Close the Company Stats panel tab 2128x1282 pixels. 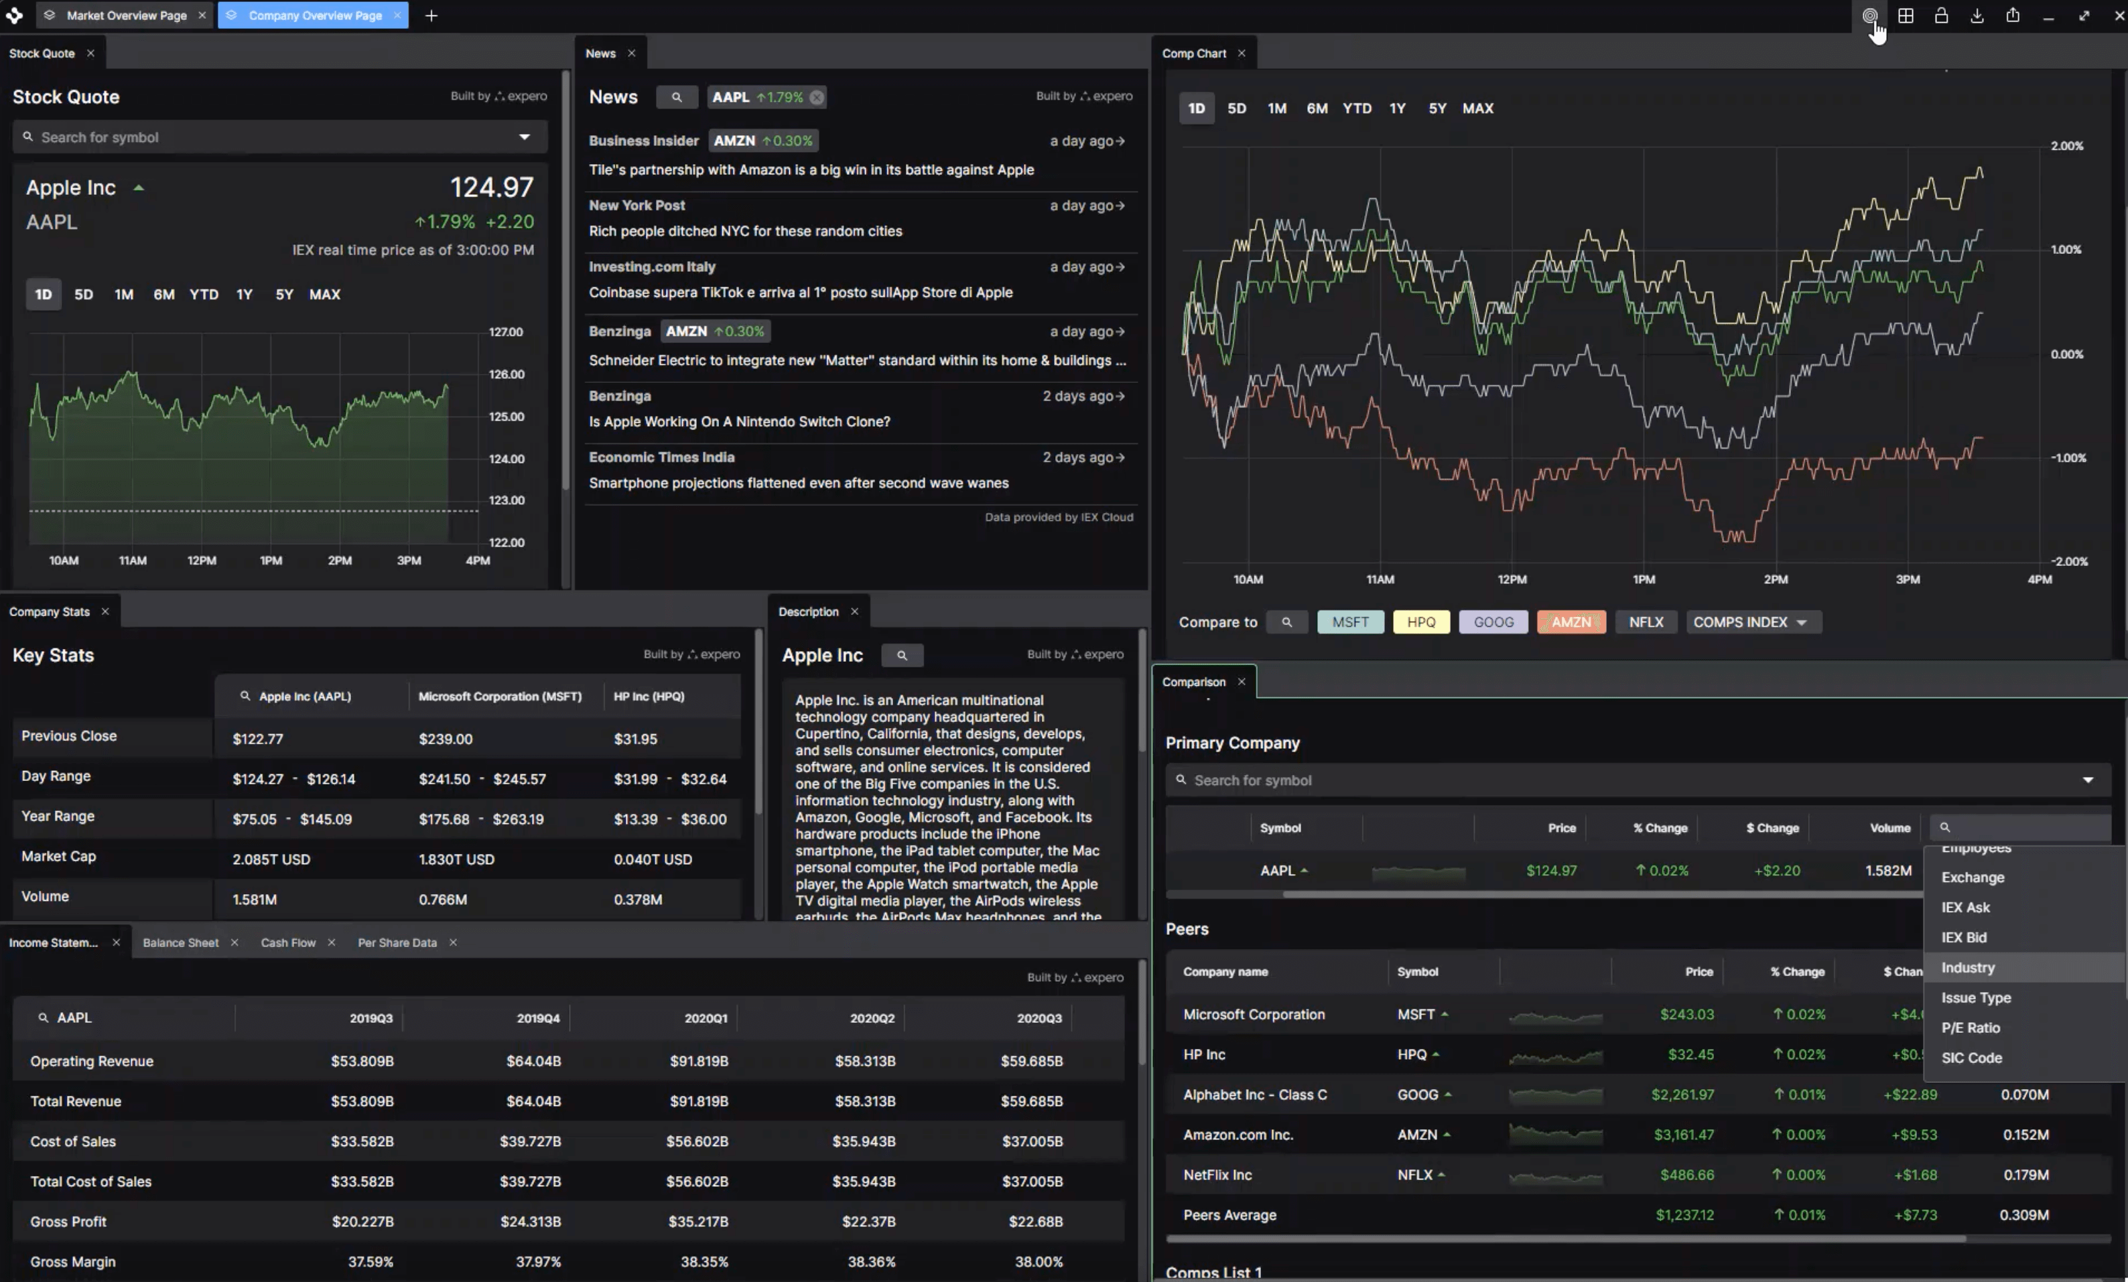tap(105, 612)
